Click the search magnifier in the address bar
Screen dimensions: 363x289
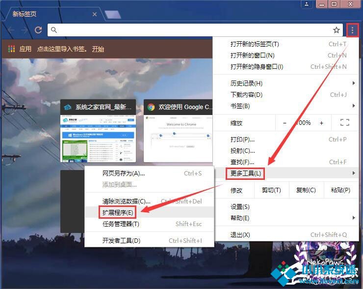pyautogui.click(x=54, y=30)
